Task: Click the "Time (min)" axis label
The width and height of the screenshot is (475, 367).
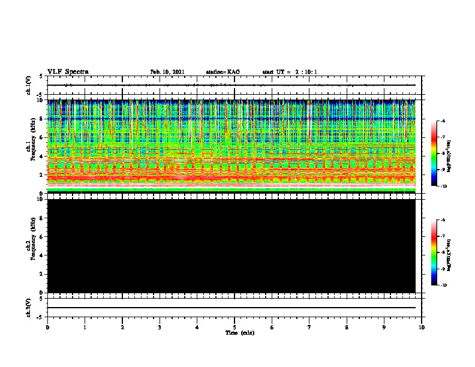Action: point(240,333)
